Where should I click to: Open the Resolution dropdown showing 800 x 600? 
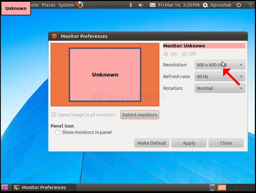pos(220,65)
